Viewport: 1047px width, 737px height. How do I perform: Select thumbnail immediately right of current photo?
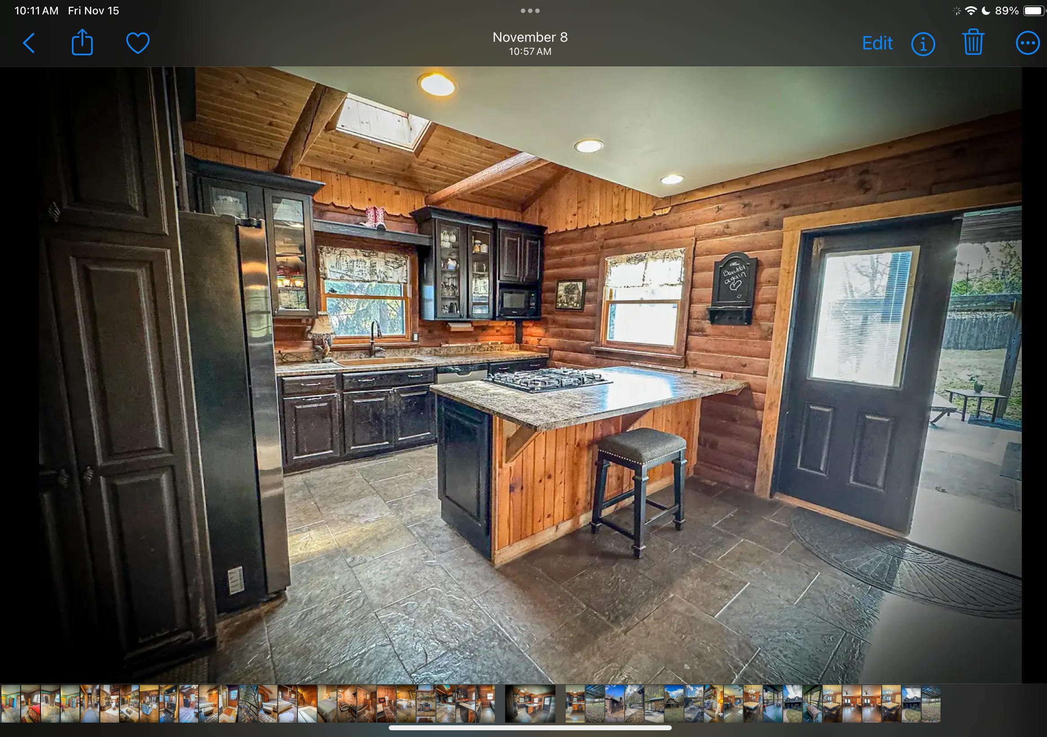click(575, 703)
